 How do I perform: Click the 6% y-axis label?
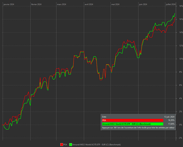click(x=181, y=85)
